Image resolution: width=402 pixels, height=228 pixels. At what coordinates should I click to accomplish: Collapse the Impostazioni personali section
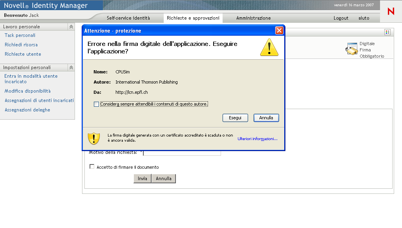71,67
